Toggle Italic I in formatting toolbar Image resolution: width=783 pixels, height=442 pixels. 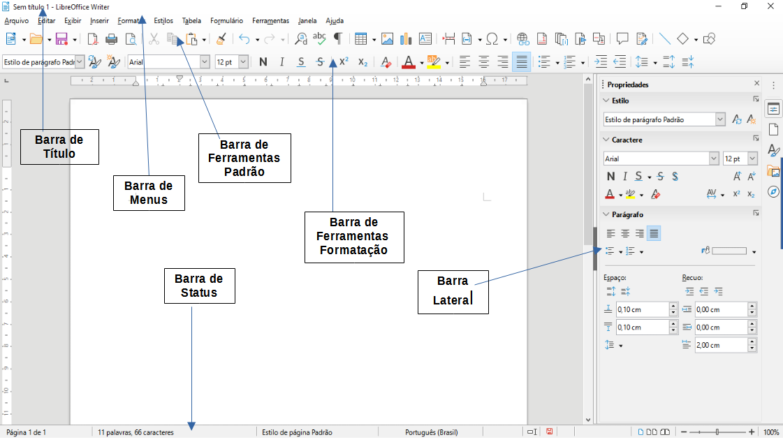[282, 62]
